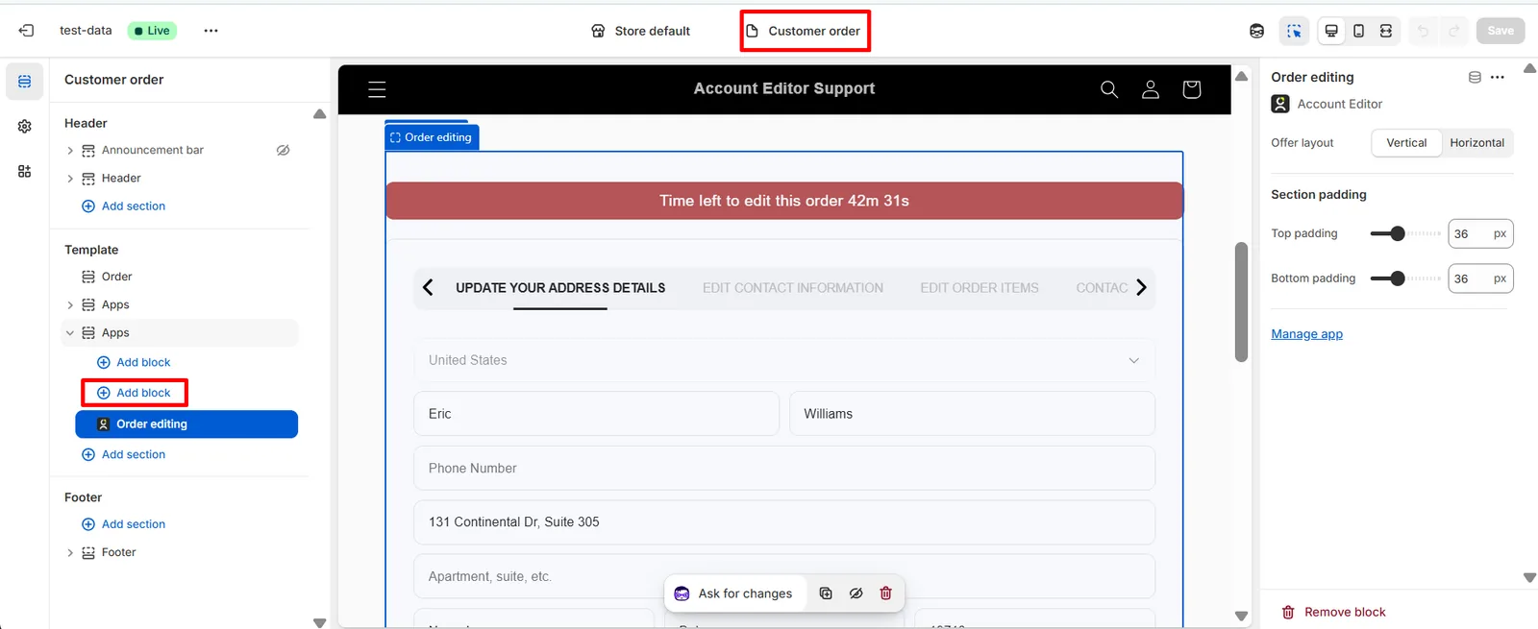Click the Account Editor app icon
Viewport: 1538px width, 629px height.
click(x=1280, y=104)
